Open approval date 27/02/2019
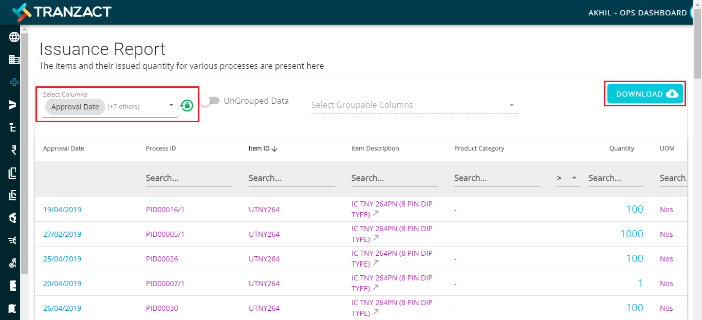Viewport: 702px width, 320px height. (62, 234)
